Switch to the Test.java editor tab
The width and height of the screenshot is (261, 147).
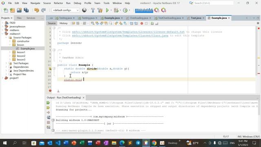pyautogui.click(x=196, y=18)
